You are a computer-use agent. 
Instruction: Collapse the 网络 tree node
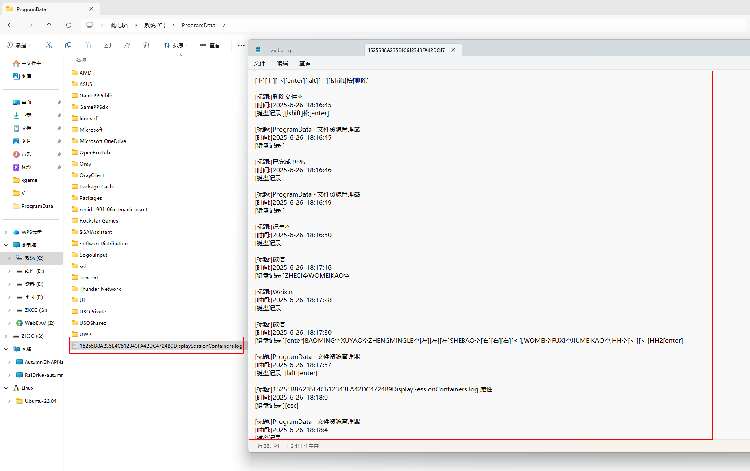(x=6, y=349)
